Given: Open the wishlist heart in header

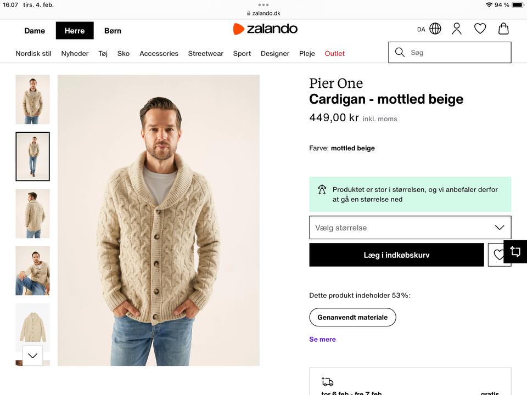Looking at the screenshot, I should pyautogui.click(x=480, y=29).
